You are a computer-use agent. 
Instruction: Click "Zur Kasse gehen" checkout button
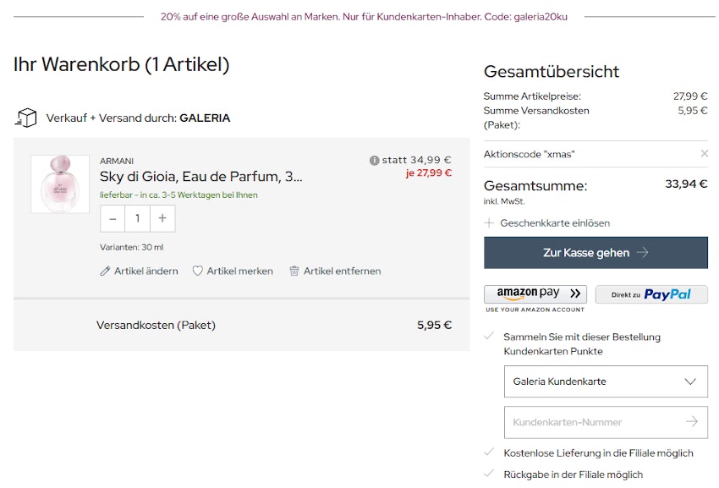(596, 253)
